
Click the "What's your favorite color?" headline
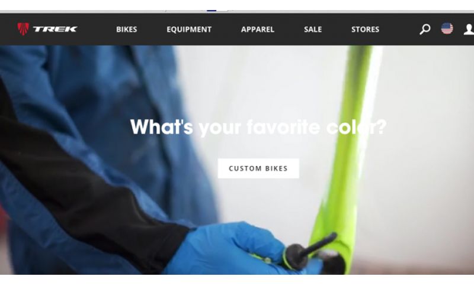click(258, 127)
